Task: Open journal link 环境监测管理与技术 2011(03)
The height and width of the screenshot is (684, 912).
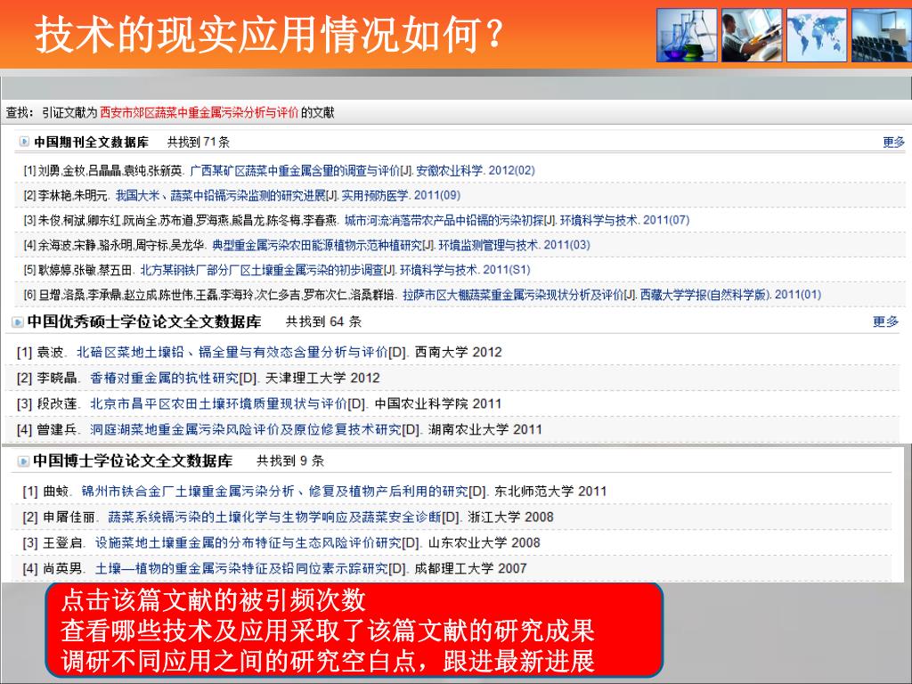Action: coord(514,246)
